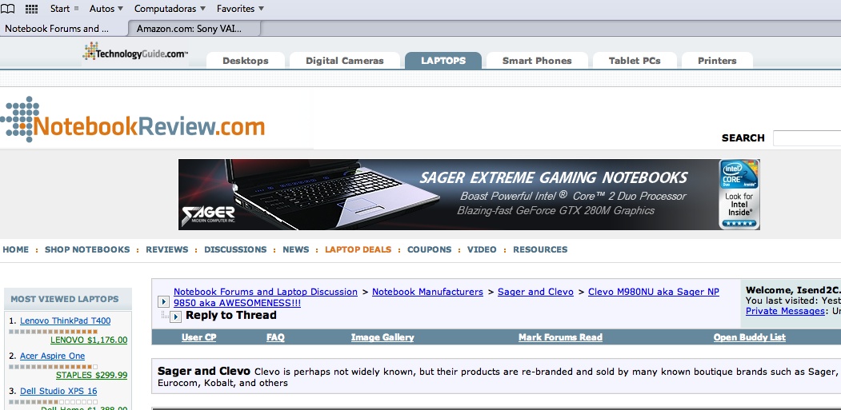Open Clevo M980NU thread title link
This screenshot has width=841, height=410.
(447, 297)
